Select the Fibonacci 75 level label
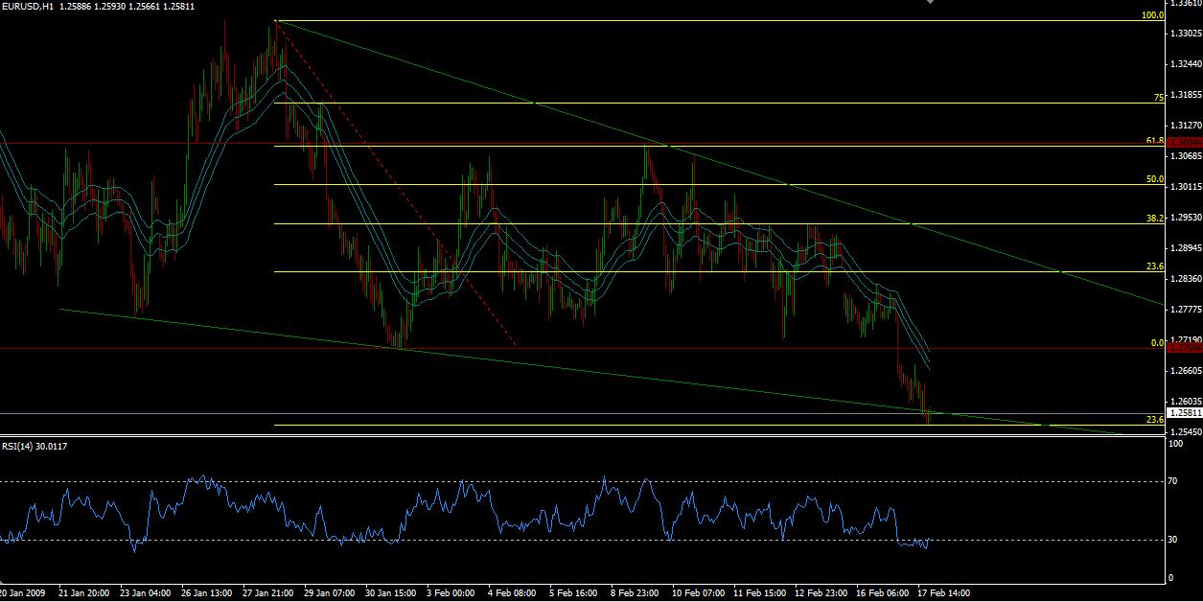 tap(1158, 98)
